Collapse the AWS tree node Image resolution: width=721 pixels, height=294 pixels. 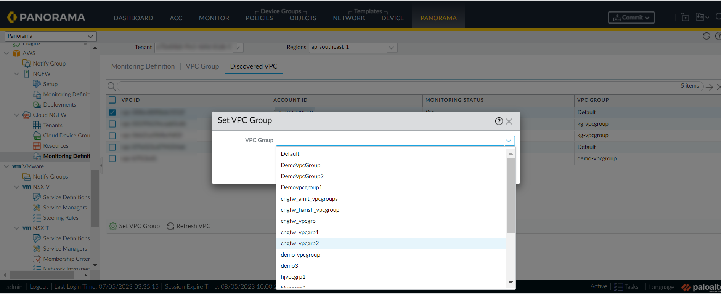point(6,53)
